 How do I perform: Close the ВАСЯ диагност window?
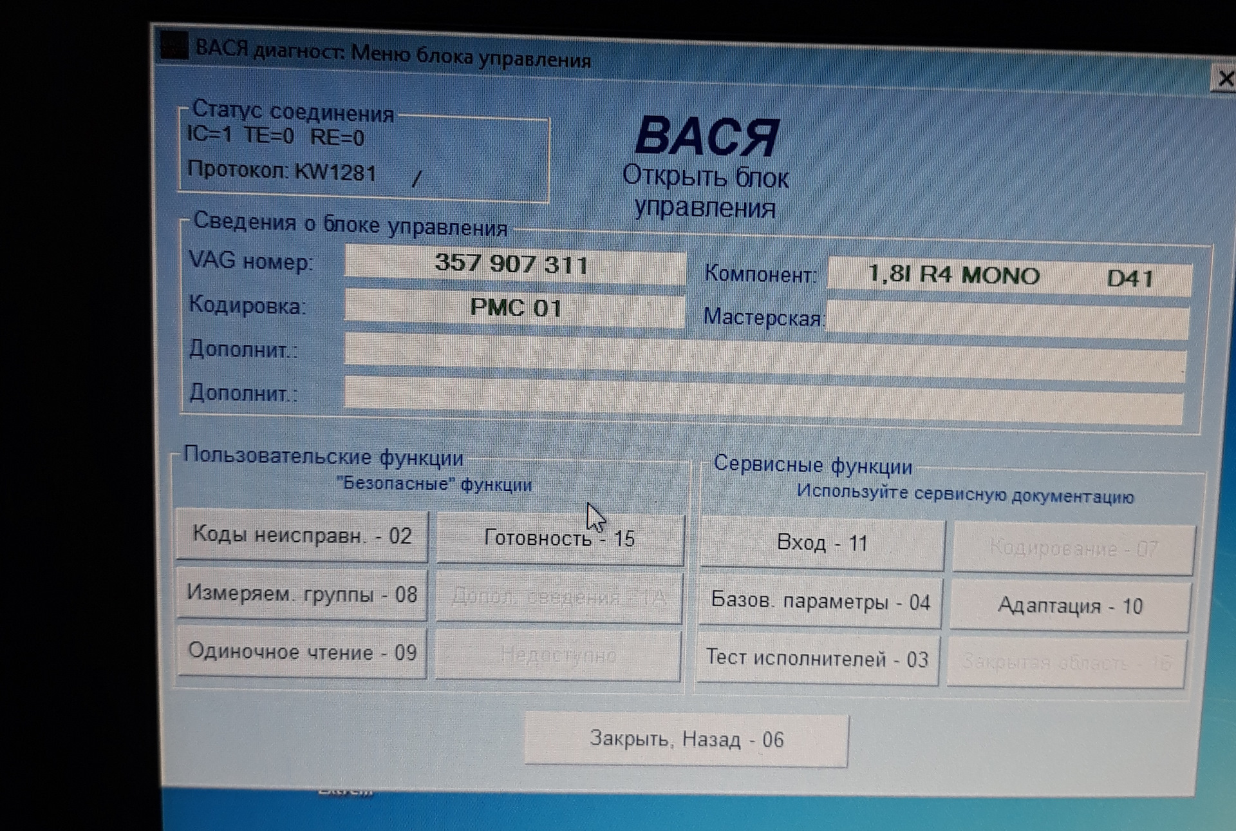point(1224,79)
